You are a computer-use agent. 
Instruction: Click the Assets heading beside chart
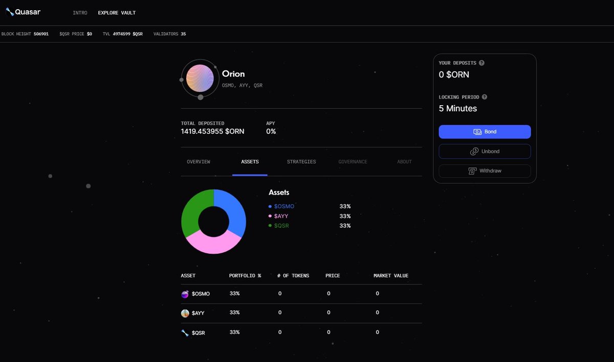click(279, 192)
